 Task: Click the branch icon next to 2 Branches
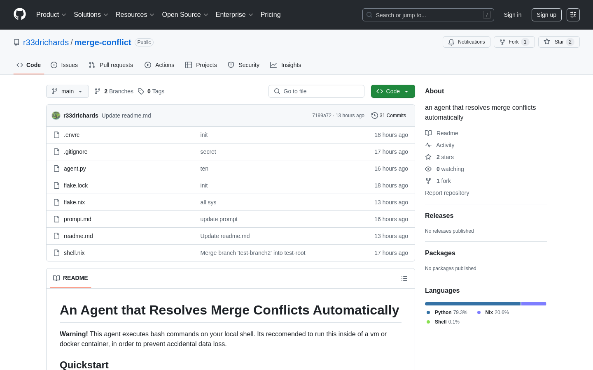click(98, 91)
